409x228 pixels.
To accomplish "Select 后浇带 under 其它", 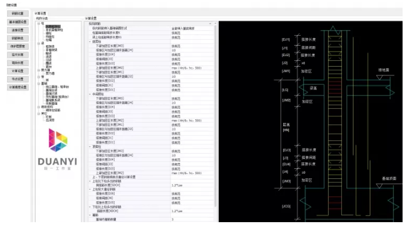I will click(50, 120).
